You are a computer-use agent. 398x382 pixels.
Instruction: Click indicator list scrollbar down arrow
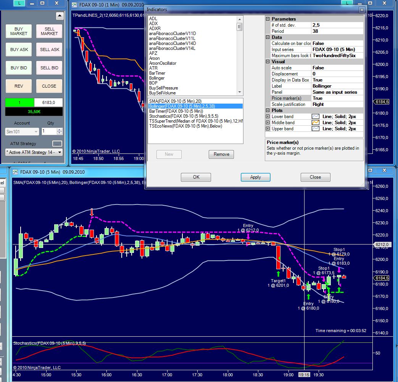pos(240,92)
